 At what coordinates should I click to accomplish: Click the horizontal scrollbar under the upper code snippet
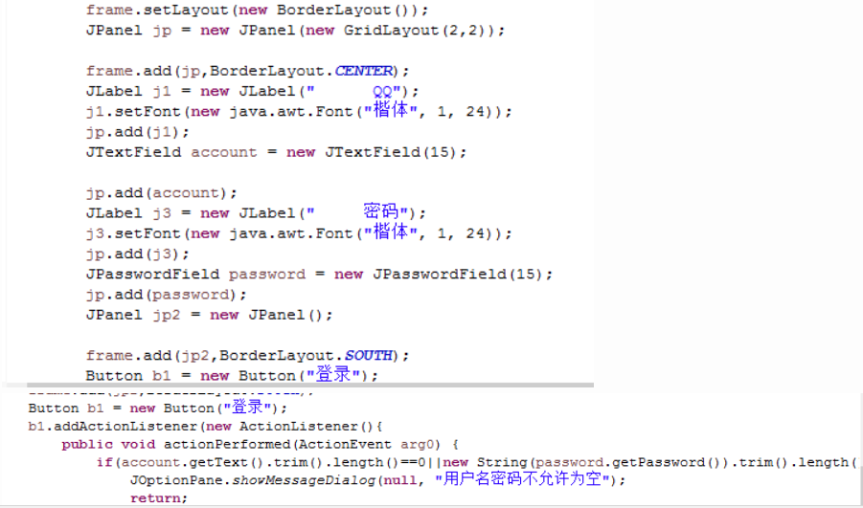pyautogui.click(x=310, y=385)
